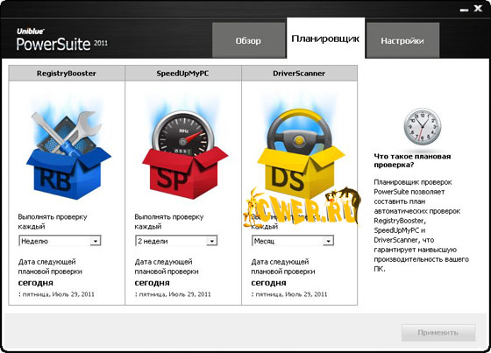Open the SpeedUpMyPC frequency dropdown showing 2 недели
Viewport: 491px width, 353px height.
(x=176, y=241)
